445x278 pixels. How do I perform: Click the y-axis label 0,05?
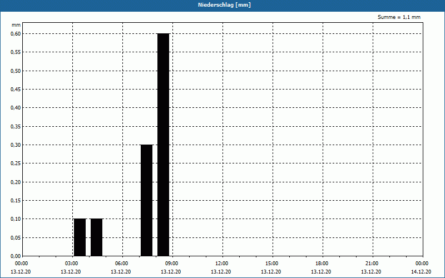(x=16, y=238)
